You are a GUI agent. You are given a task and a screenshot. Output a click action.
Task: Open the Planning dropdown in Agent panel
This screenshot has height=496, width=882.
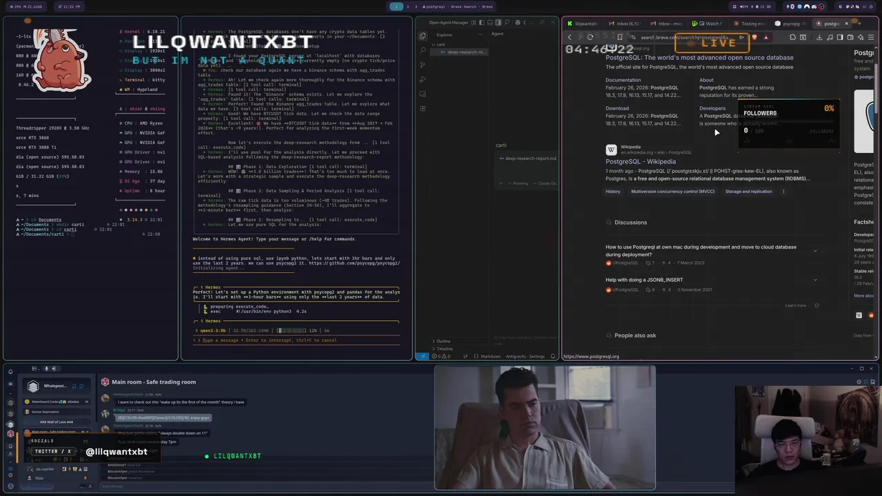point(520,183)
